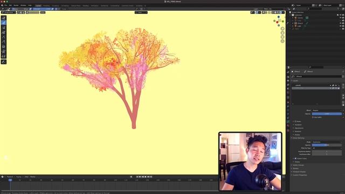Open the Window menu
Screen dimensions: 345x194
[23, 5]
